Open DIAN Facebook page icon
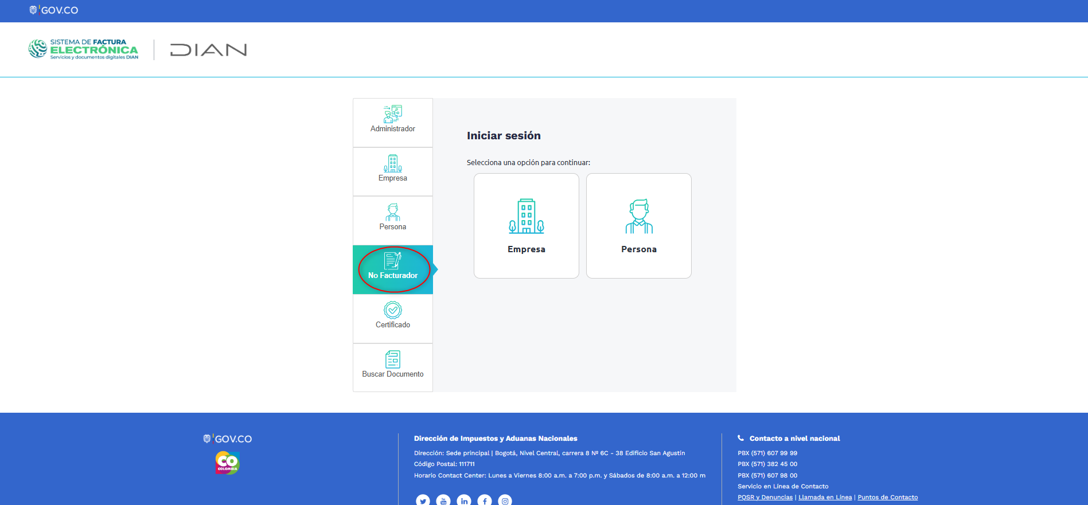This screenshot has width=1088, height=505. click(485, 500)
